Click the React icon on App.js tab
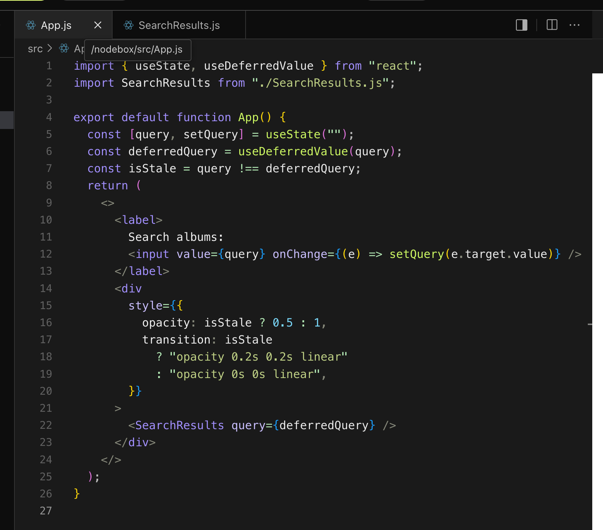The image size is (603, 530). pos(31,25)
